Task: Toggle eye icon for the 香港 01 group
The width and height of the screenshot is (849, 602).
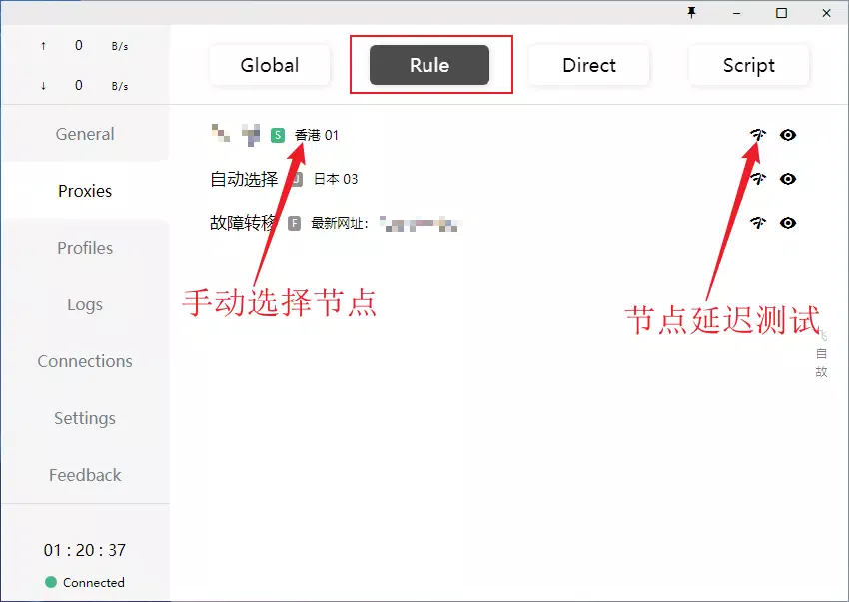Action: click(788, 135)
